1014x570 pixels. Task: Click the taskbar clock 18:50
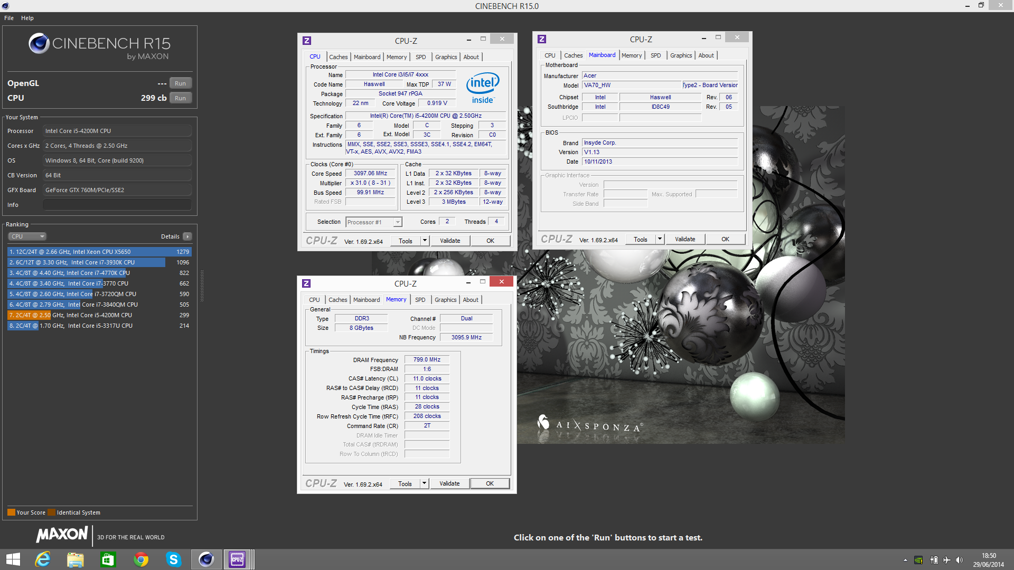[x=989, y=555]
